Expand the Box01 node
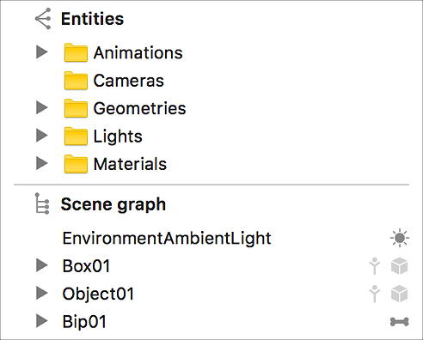The image size is (423, 340). point(42,265)
